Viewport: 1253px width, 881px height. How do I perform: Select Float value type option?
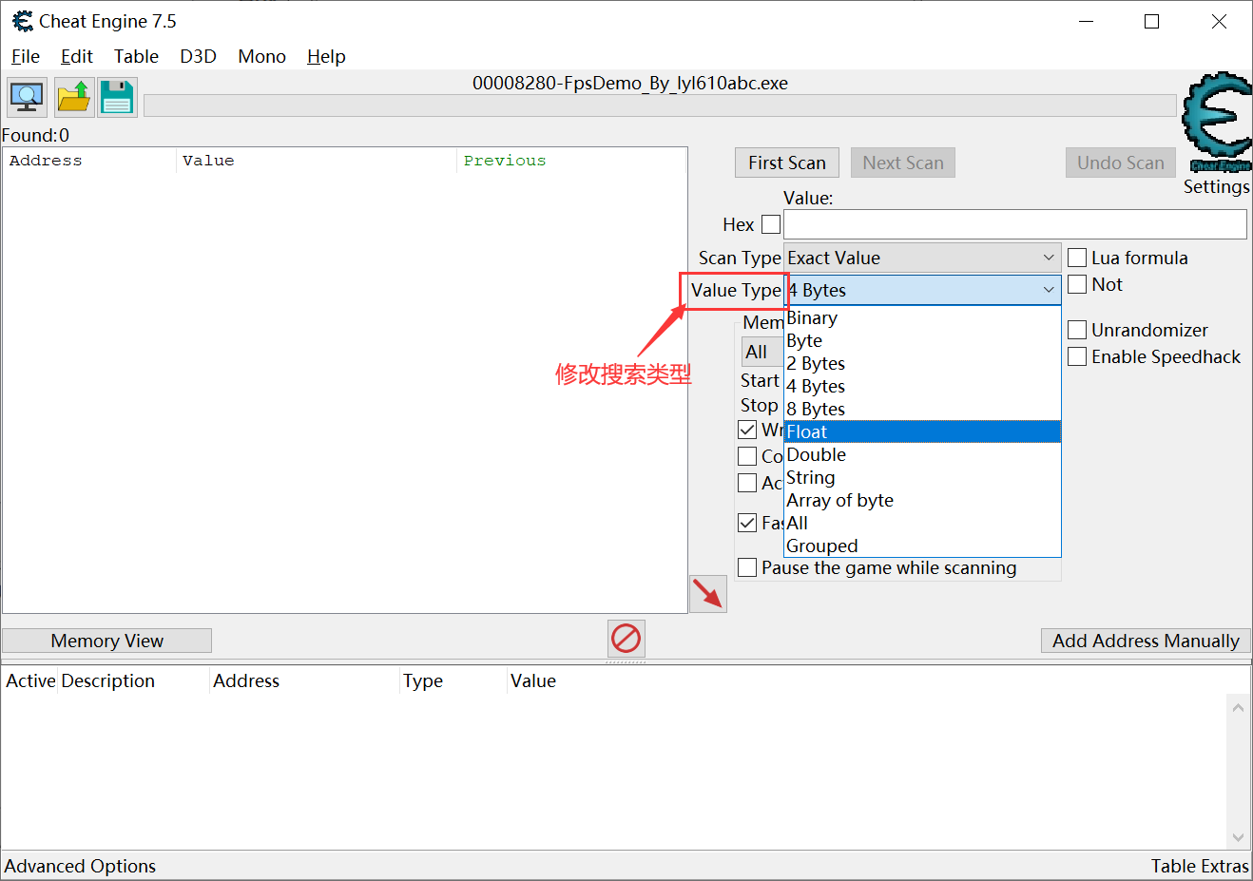click(922, 431)
